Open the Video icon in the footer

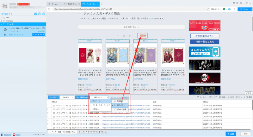pyautogui.click(x=14, y=134)
